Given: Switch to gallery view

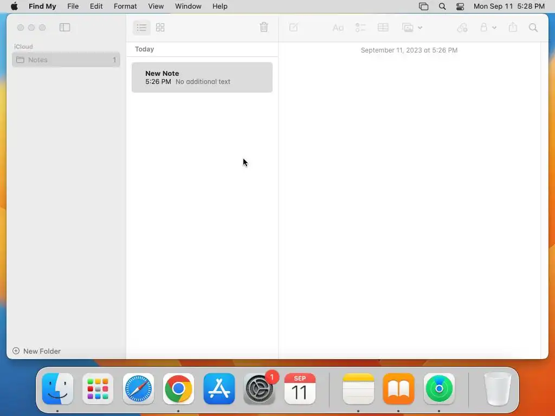Looking at the screenshot, I should pos(160,27).
